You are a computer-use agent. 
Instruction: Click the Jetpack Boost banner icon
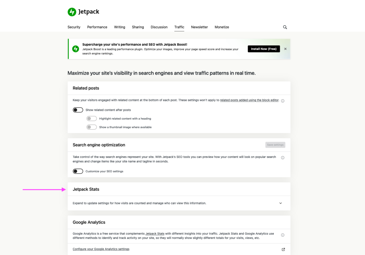[76, 49]
